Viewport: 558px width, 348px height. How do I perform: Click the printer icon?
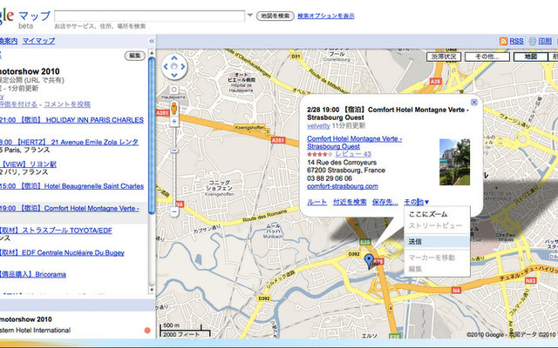[x=533, y=41]
